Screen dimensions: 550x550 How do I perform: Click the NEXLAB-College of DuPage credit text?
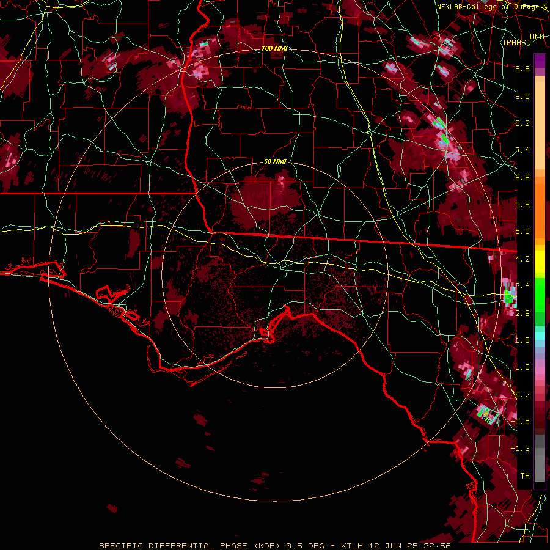492,7
